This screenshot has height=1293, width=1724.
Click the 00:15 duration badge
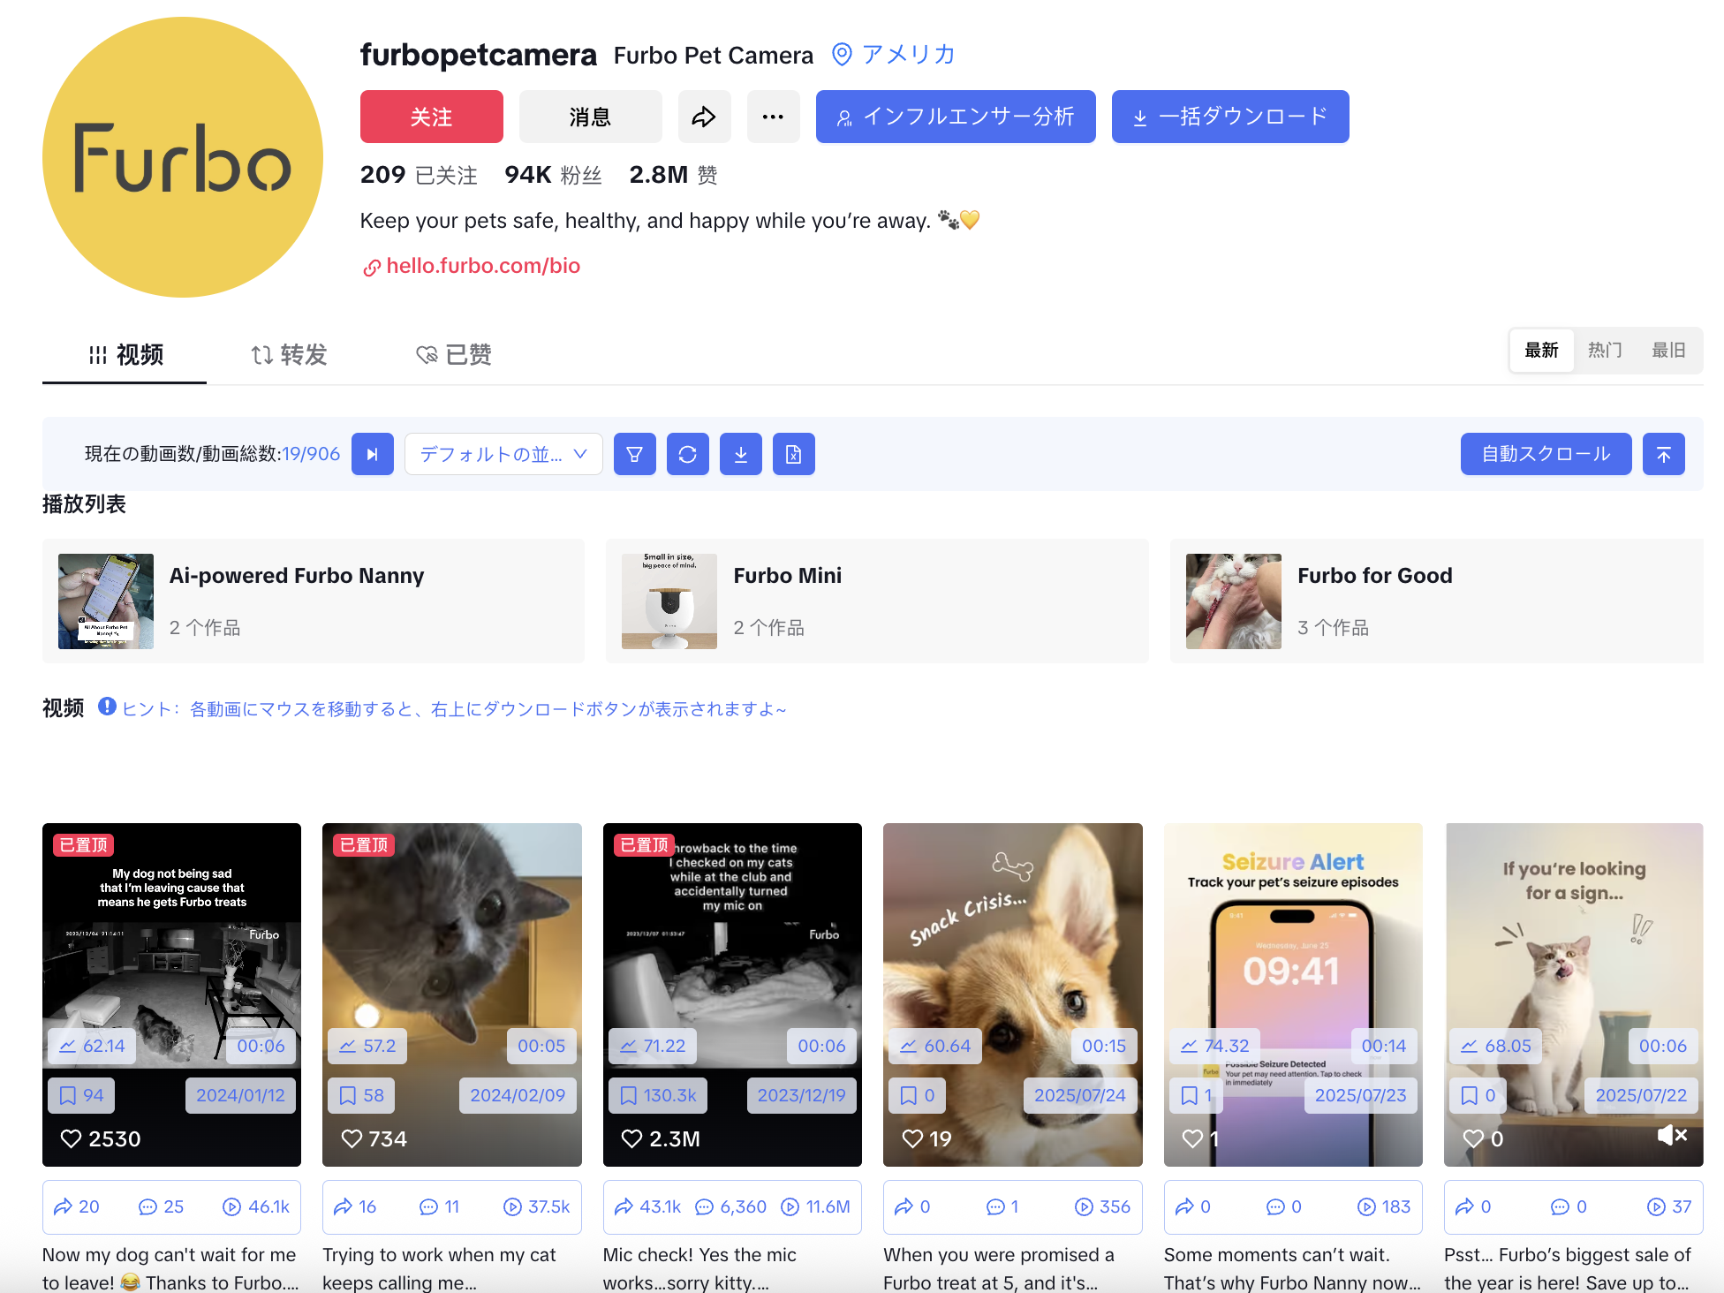pyautogui.click(x=1104, y=1046)
